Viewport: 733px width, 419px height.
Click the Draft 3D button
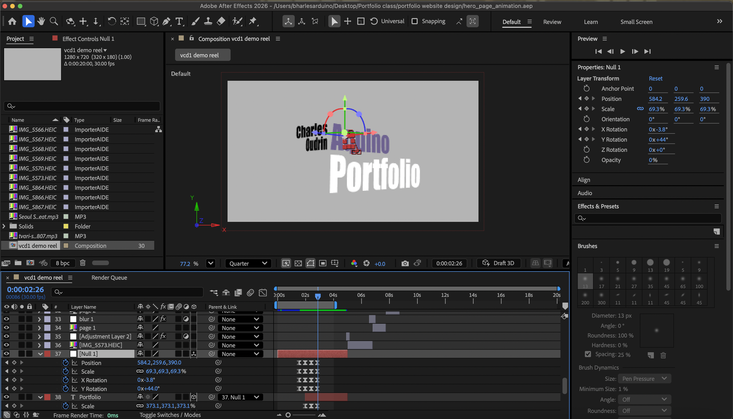pyautogui.click(x=499, y=263)
